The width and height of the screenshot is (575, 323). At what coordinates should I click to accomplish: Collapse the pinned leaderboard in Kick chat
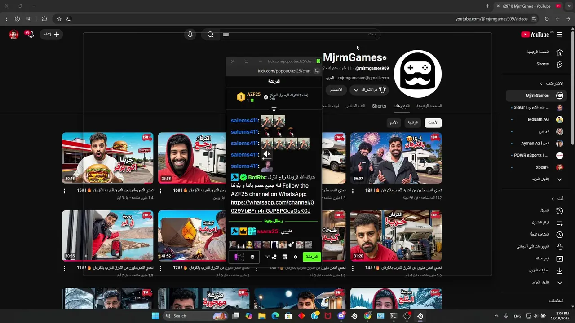(x=274, y=109)
